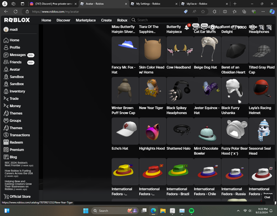Screen dimensions: 277x216
Task: Click Inventory icon in sidebar
Action: coord(6,91)
